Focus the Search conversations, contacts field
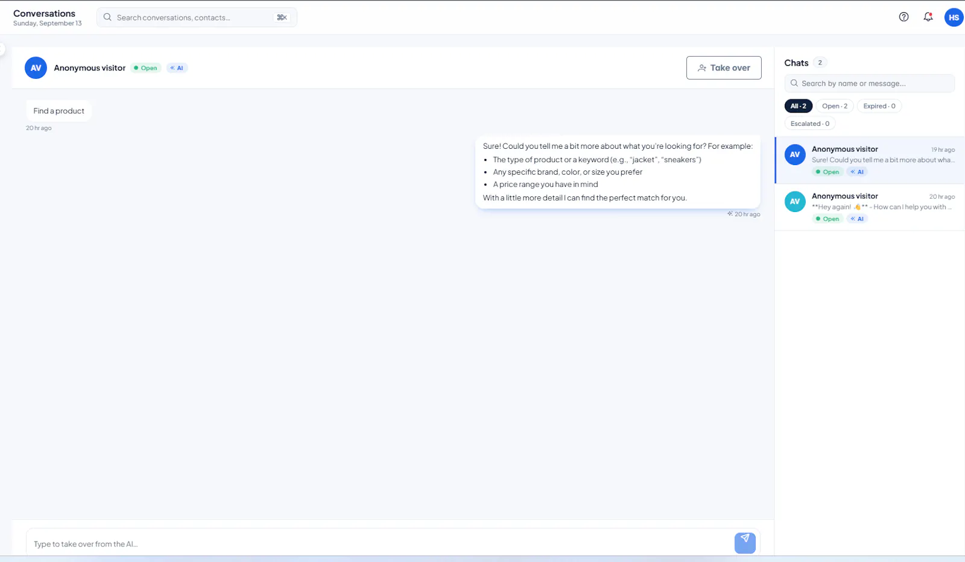Screen dimensions: 965x562 tap(197, 17)
